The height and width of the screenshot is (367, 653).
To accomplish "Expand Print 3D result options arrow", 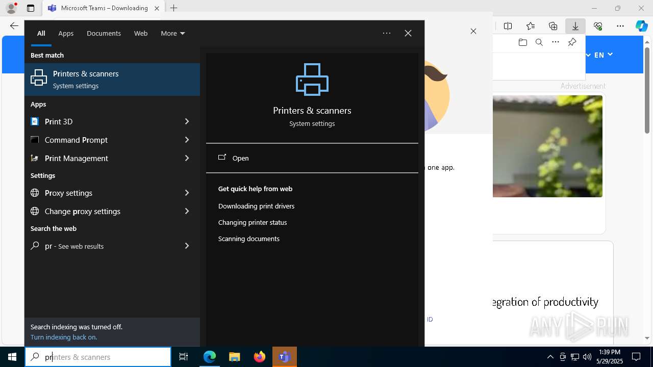I will coord(187,121).
